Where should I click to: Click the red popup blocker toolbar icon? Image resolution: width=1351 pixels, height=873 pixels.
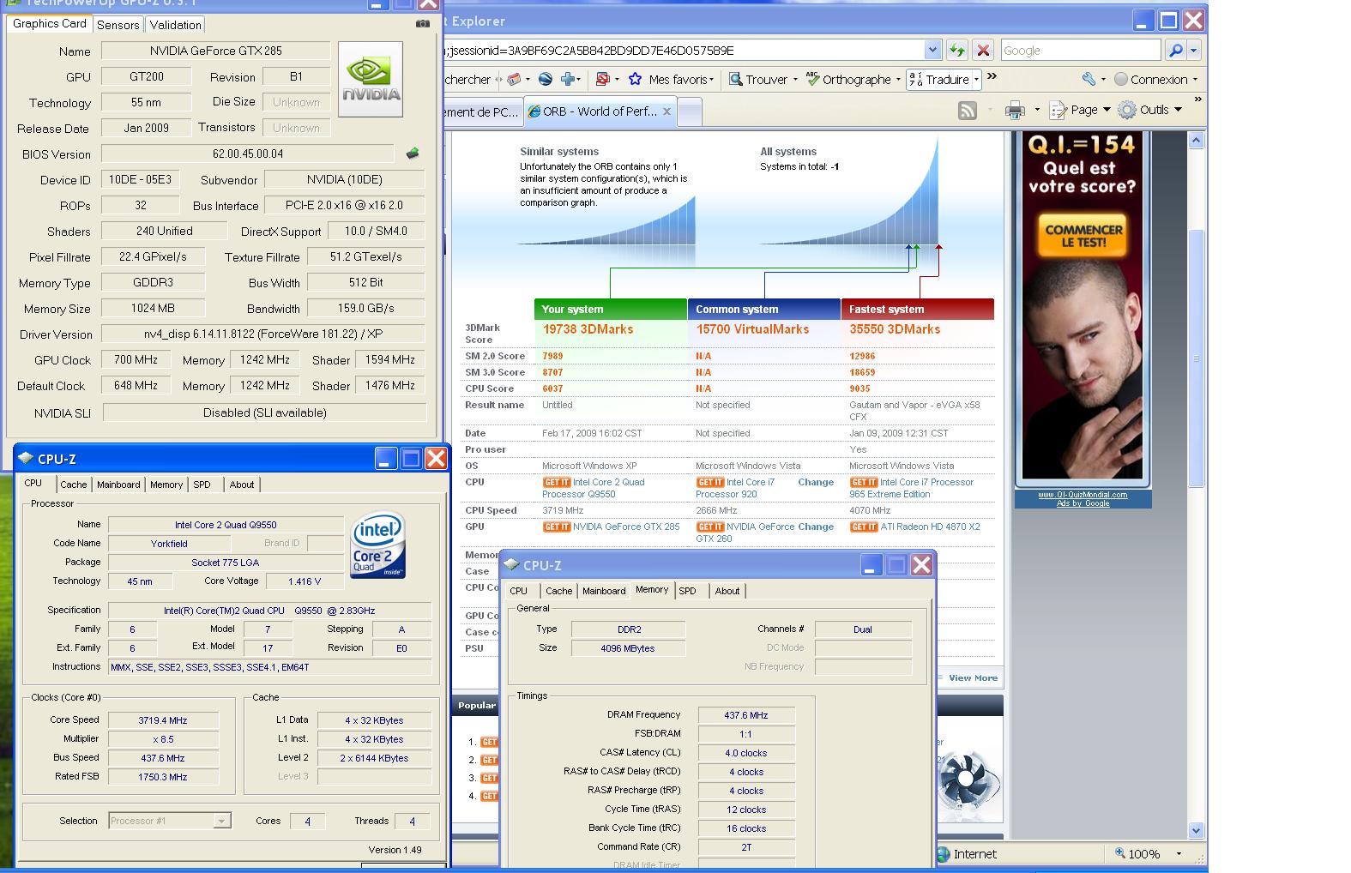coord(602,79)
